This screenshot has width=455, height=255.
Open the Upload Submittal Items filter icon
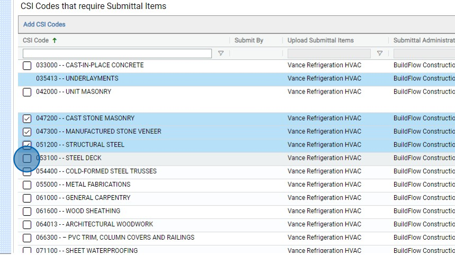click(x=379, y=53)
